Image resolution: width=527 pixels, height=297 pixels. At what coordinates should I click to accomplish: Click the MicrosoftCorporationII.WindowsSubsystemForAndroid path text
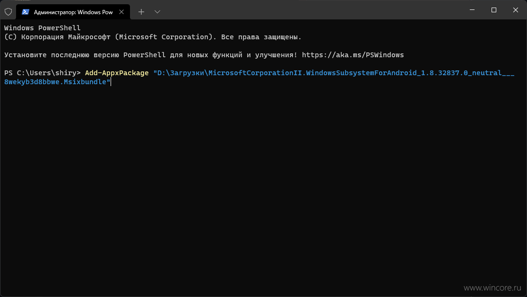click(312, 73)
